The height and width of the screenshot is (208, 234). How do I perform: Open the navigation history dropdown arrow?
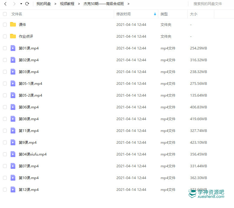point(21,4)
